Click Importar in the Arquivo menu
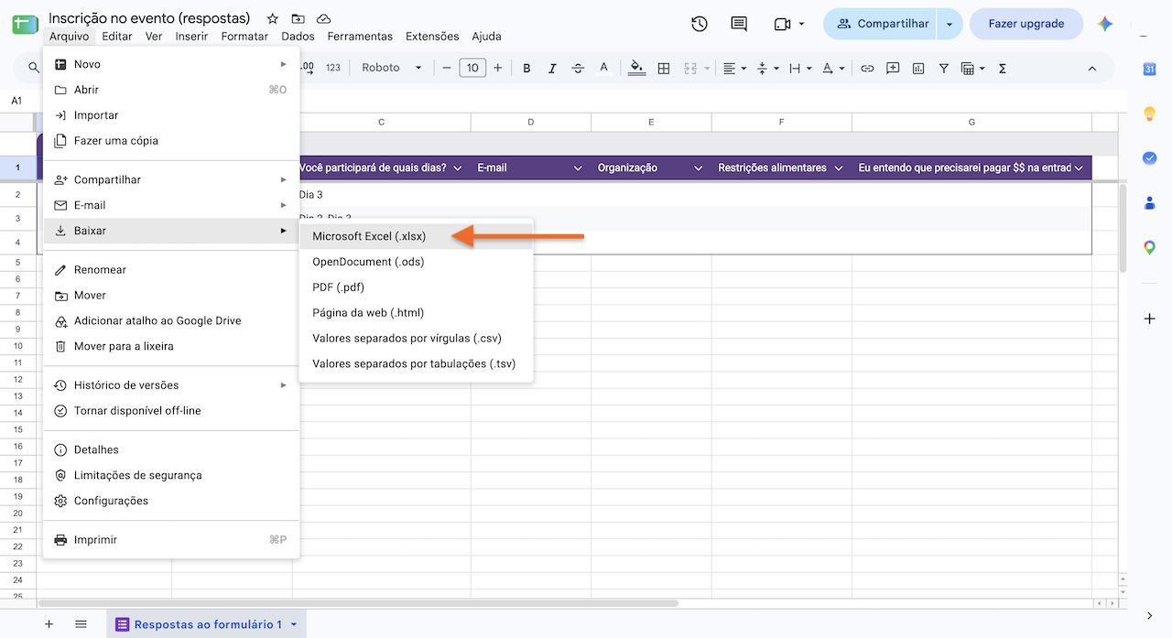The image size is (1172, 638). click(x=171, y=115)
